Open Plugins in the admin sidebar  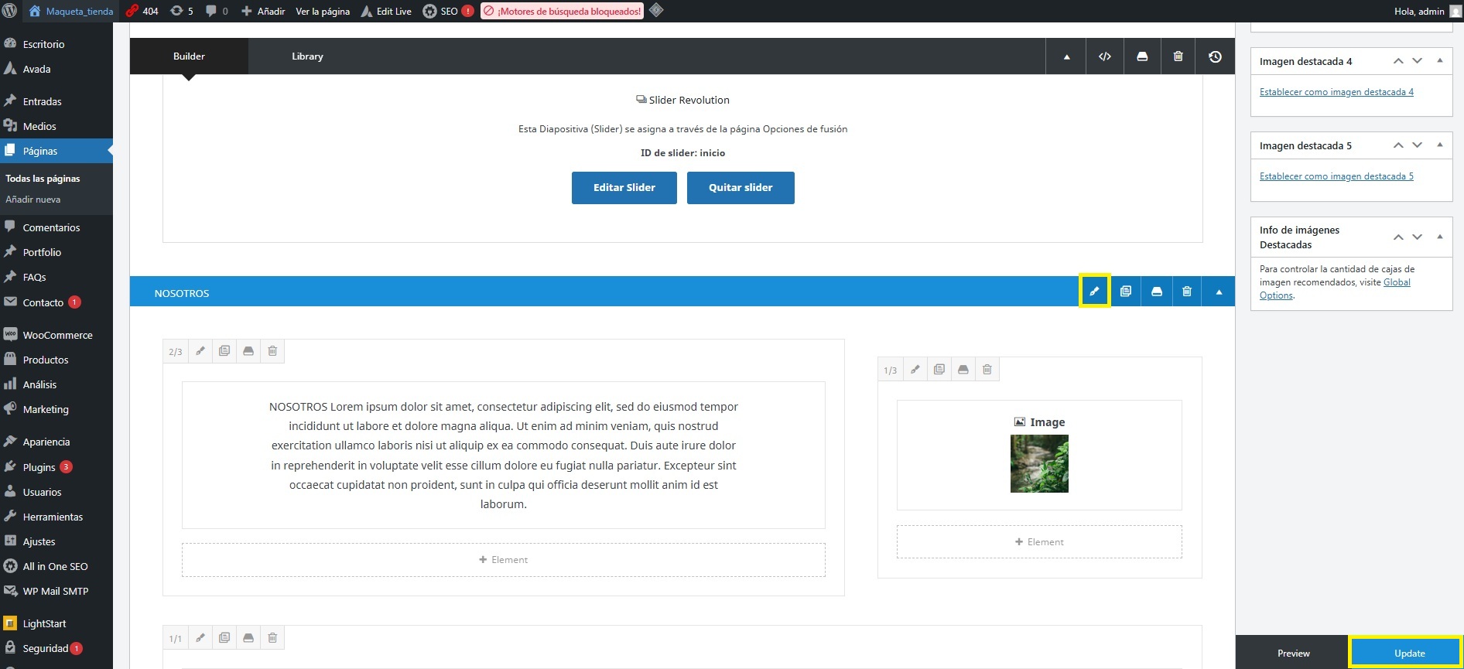pos(39,467)
